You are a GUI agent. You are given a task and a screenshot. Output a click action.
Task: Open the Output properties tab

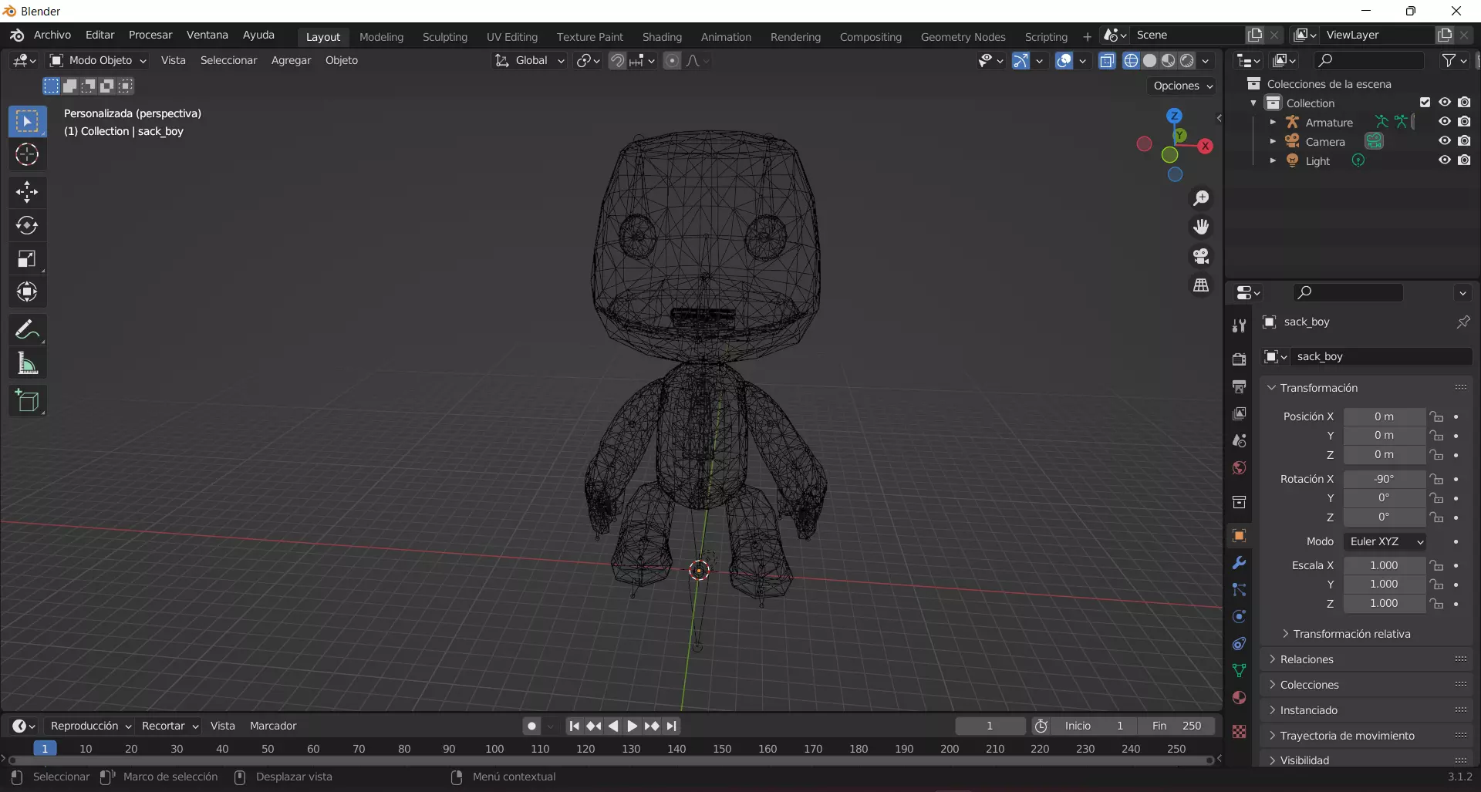[1239, 386]
